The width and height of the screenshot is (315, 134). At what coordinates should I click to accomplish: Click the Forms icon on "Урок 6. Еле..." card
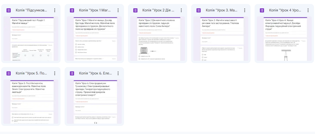72,73
